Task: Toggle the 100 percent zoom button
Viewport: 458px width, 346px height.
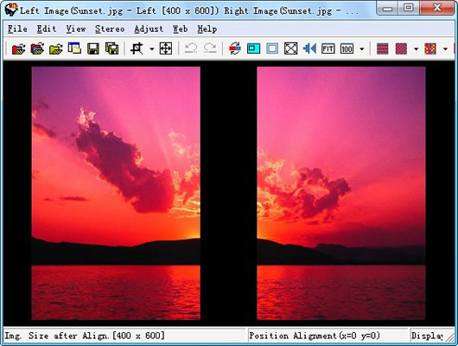Action: (347, 48)
